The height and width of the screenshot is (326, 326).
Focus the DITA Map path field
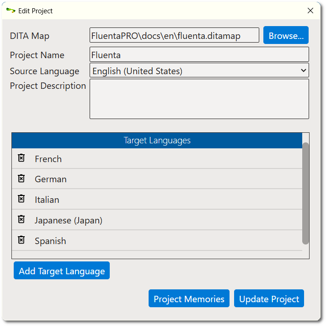pyautogui.click(x=174, y=35)
